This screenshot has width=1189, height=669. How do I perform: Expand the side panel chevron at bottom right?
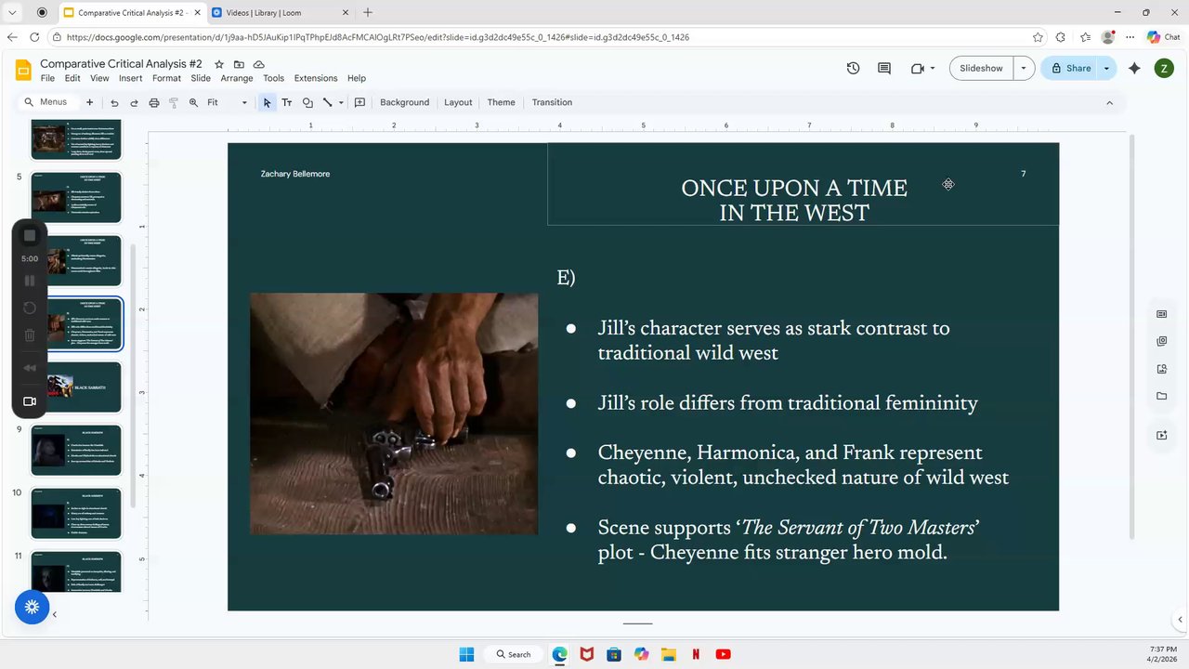coord(1181,620)
